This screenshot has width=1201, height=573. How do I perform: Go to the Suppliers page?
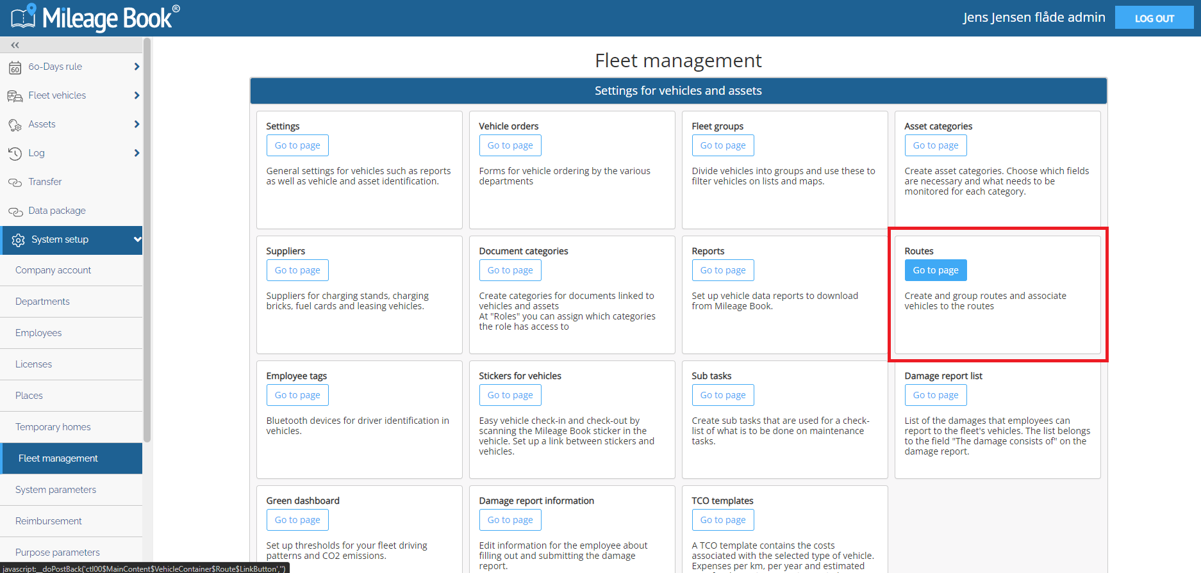point(297,270)
